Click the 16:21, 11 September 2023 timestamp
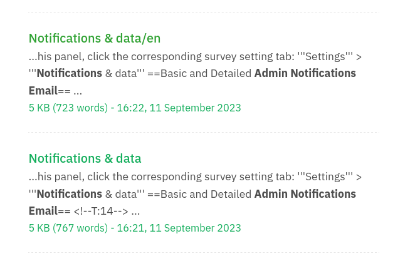This screenshot has height=256, width=420. (x=179, y=228)
